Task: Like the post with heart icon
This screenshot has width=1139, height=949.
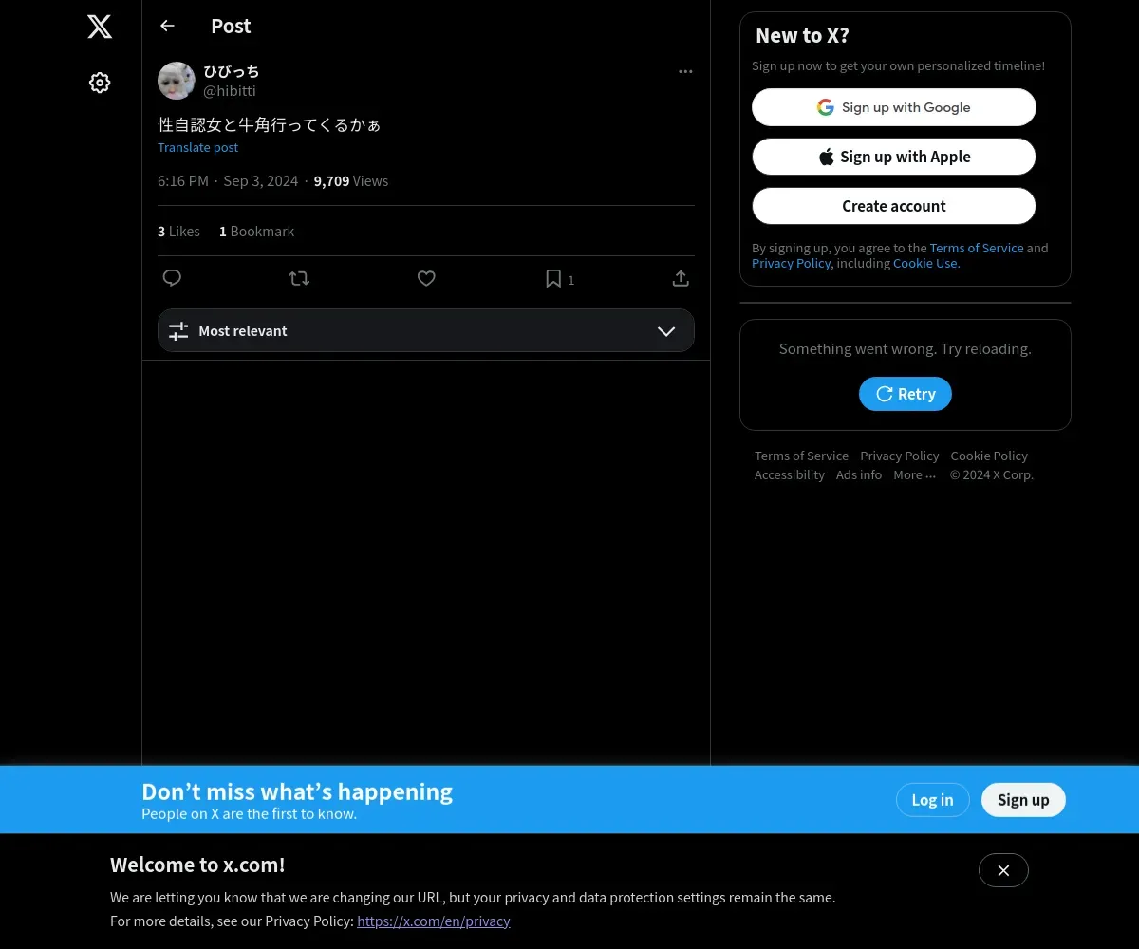Action: coord(426,278)
